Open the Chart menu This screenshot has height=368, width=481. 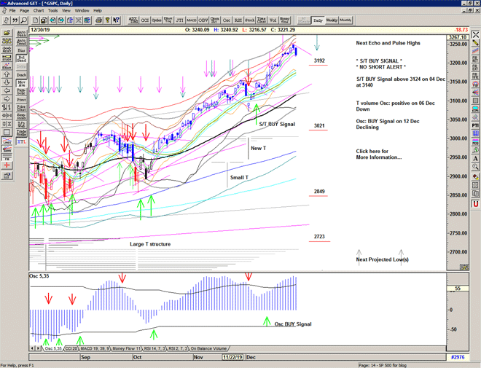(39, 11)
